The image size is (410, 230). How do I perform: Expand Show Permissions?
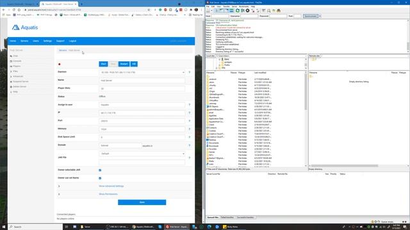(108, 194)
